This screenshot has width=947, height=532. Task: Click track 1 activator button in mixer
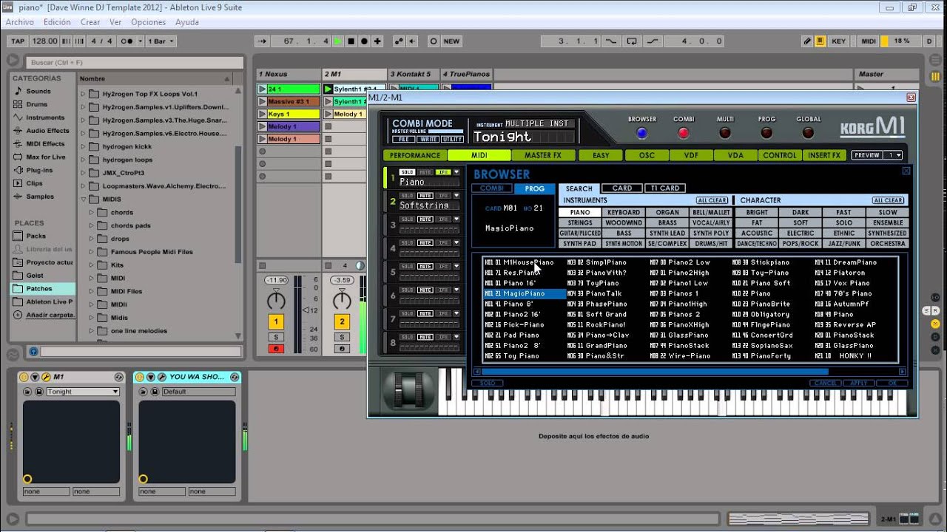pyautogui.click(x=276, y=322)
